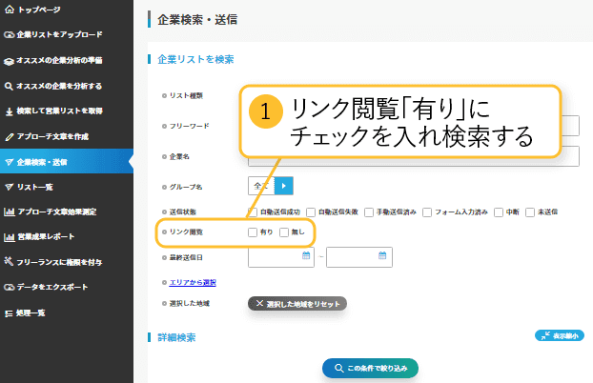593x383 pixels.
Task: Click the エリアから選択 link
Action: (x=193, y=282)
